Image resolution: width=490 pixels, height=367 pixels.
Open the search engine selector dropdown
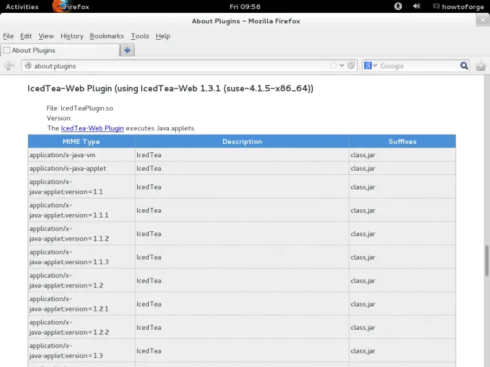point(371,65)
